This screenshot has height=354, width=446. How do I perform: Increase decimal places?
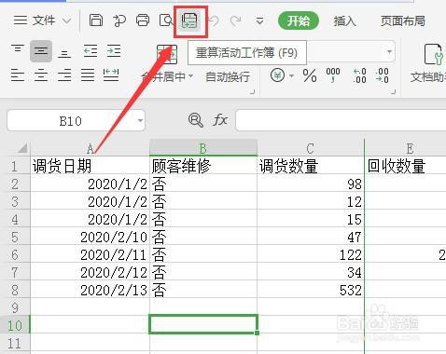[360, 75]
